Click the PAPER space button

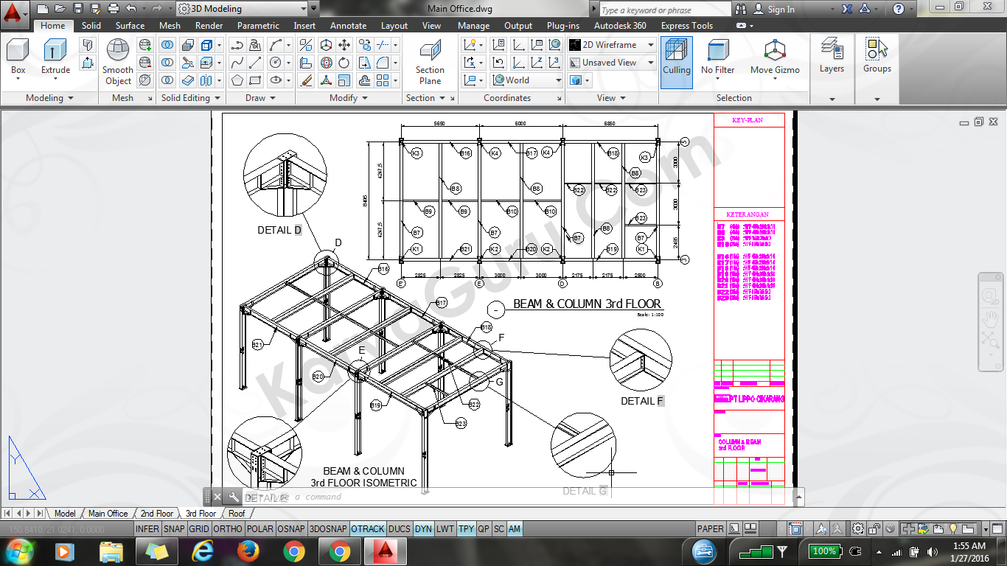tap(711, 528)
